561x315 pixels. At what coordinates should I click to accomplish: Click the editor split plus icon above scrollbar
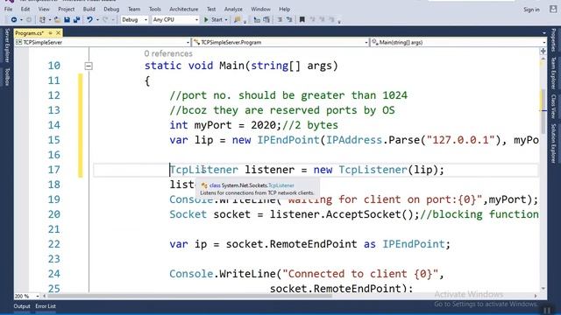coord(543,52)
